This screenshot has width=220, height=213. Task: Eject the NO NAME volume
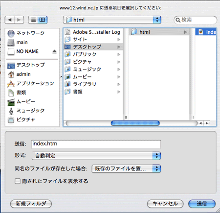pos(54,51)
